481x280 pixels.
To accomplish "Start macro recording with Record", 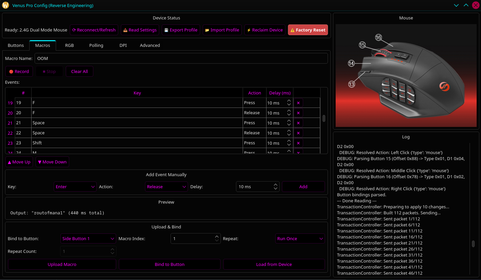I will [19, 71].
